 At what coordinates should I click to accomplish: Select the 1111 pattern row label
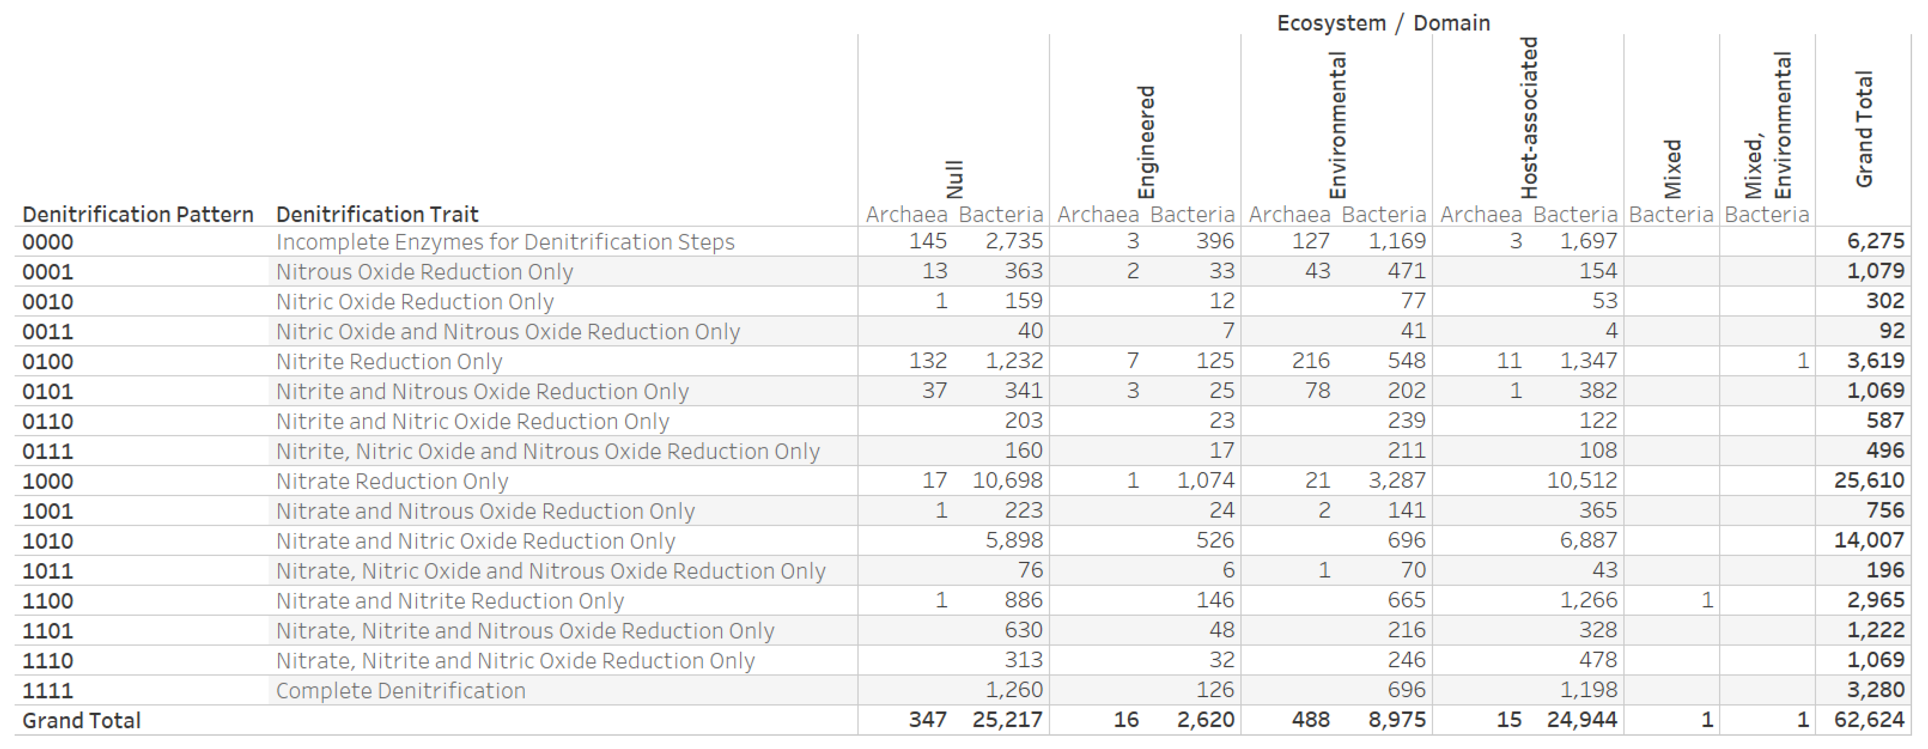48,691
